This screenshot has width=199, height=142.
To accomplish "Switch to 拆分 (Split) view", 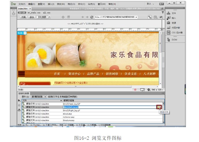I will coord(31,17).
